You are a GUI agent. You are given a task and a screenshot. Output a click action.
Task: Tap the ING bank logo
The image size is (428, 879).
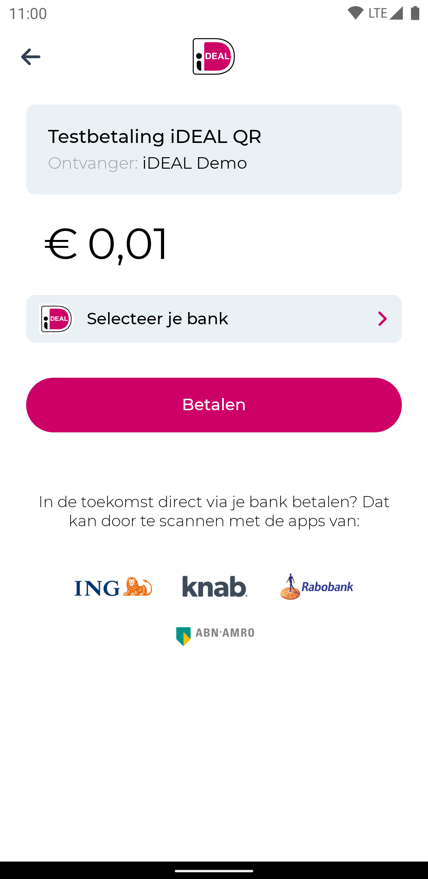(x=113, y=587)
